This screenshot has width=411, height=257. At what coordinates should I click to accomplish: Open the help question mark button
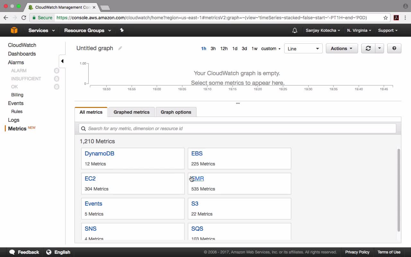tap(394, 49)
